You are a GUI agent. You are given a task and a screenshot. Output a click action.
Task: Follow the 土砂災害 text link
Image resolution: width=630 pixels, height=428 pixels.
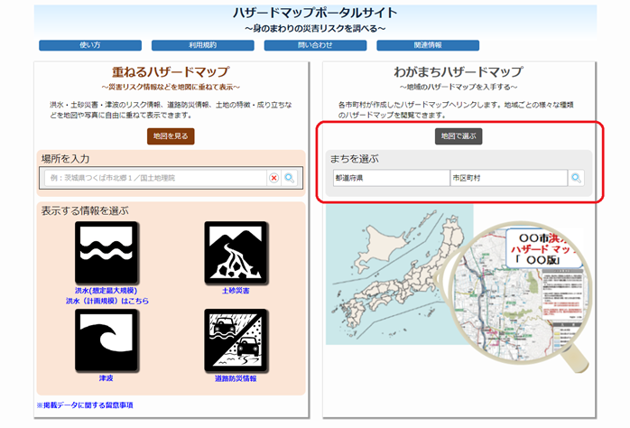click(x=236, y=291)
